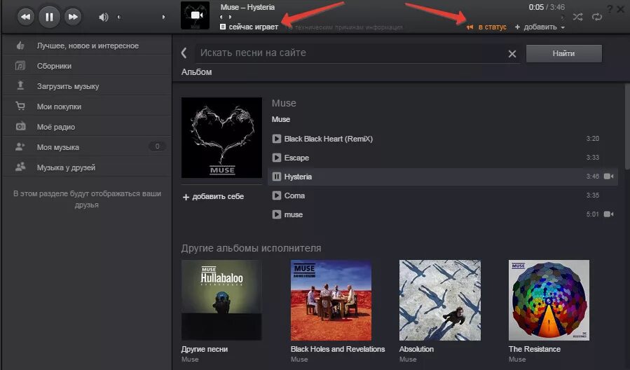Image resolution: width=630 pixels, height=370 pixels.
Task: Open the Absolution album cover
Action: (x=440, y=300)
